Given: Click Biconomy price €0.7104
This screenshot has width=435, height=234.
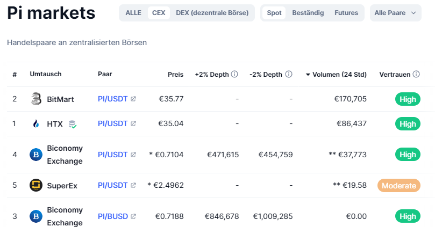Looking at the screenshot, I should [x=169, y=155].
